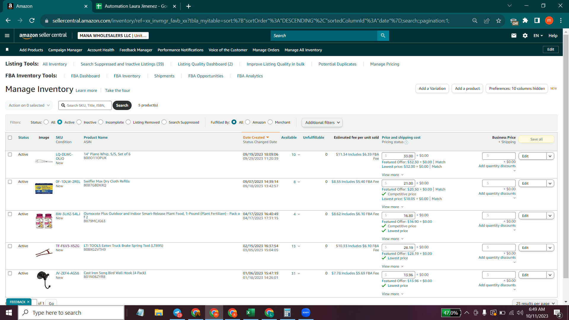Choose the Inactive status radio filter
The width and height of the screenshot is (569, 320).
(x=79, y=122)
